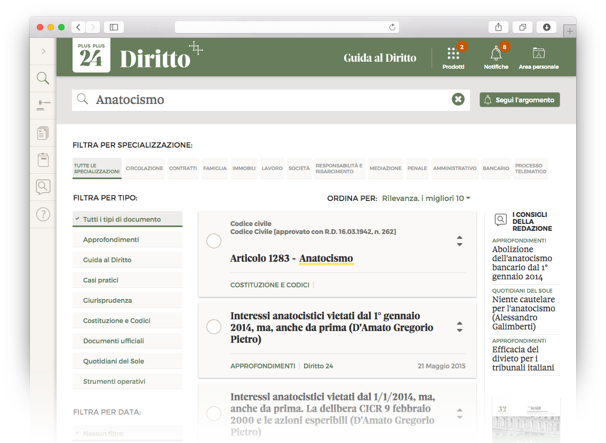Select the radio for Interessi anatocistici vietati result
This screenshot has width=606, height=443.
pyautogui.click(x=214, y=327)
